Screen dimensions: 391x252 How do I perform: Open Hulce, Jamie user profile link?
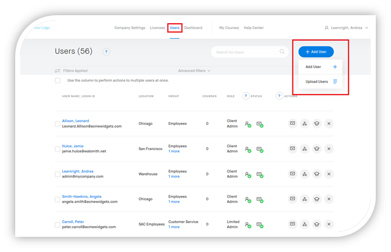click(73, 146)
